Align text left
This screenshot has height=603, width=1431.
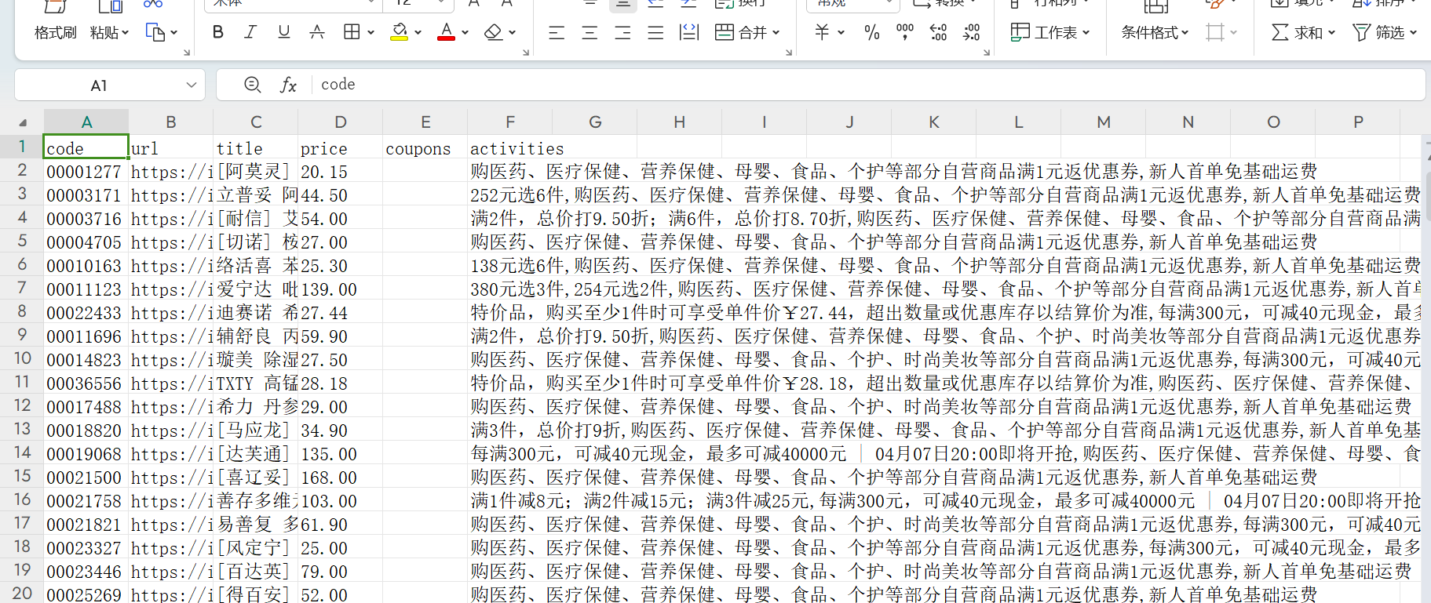point(557,33)
